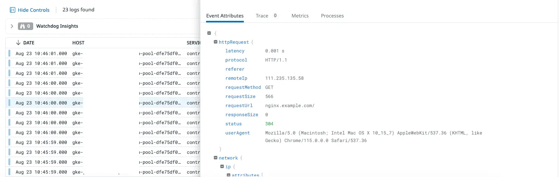Click the network key
This screenshot has width=559, height=177.
(x=228, y=158)
